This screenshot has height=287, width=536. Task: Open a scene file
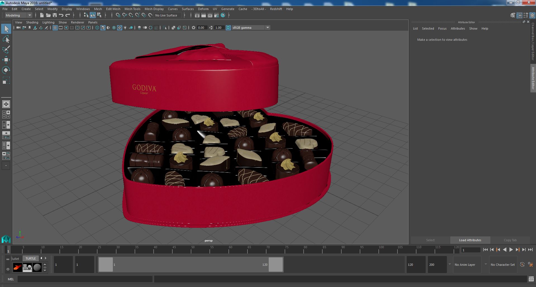click(48, 15)
